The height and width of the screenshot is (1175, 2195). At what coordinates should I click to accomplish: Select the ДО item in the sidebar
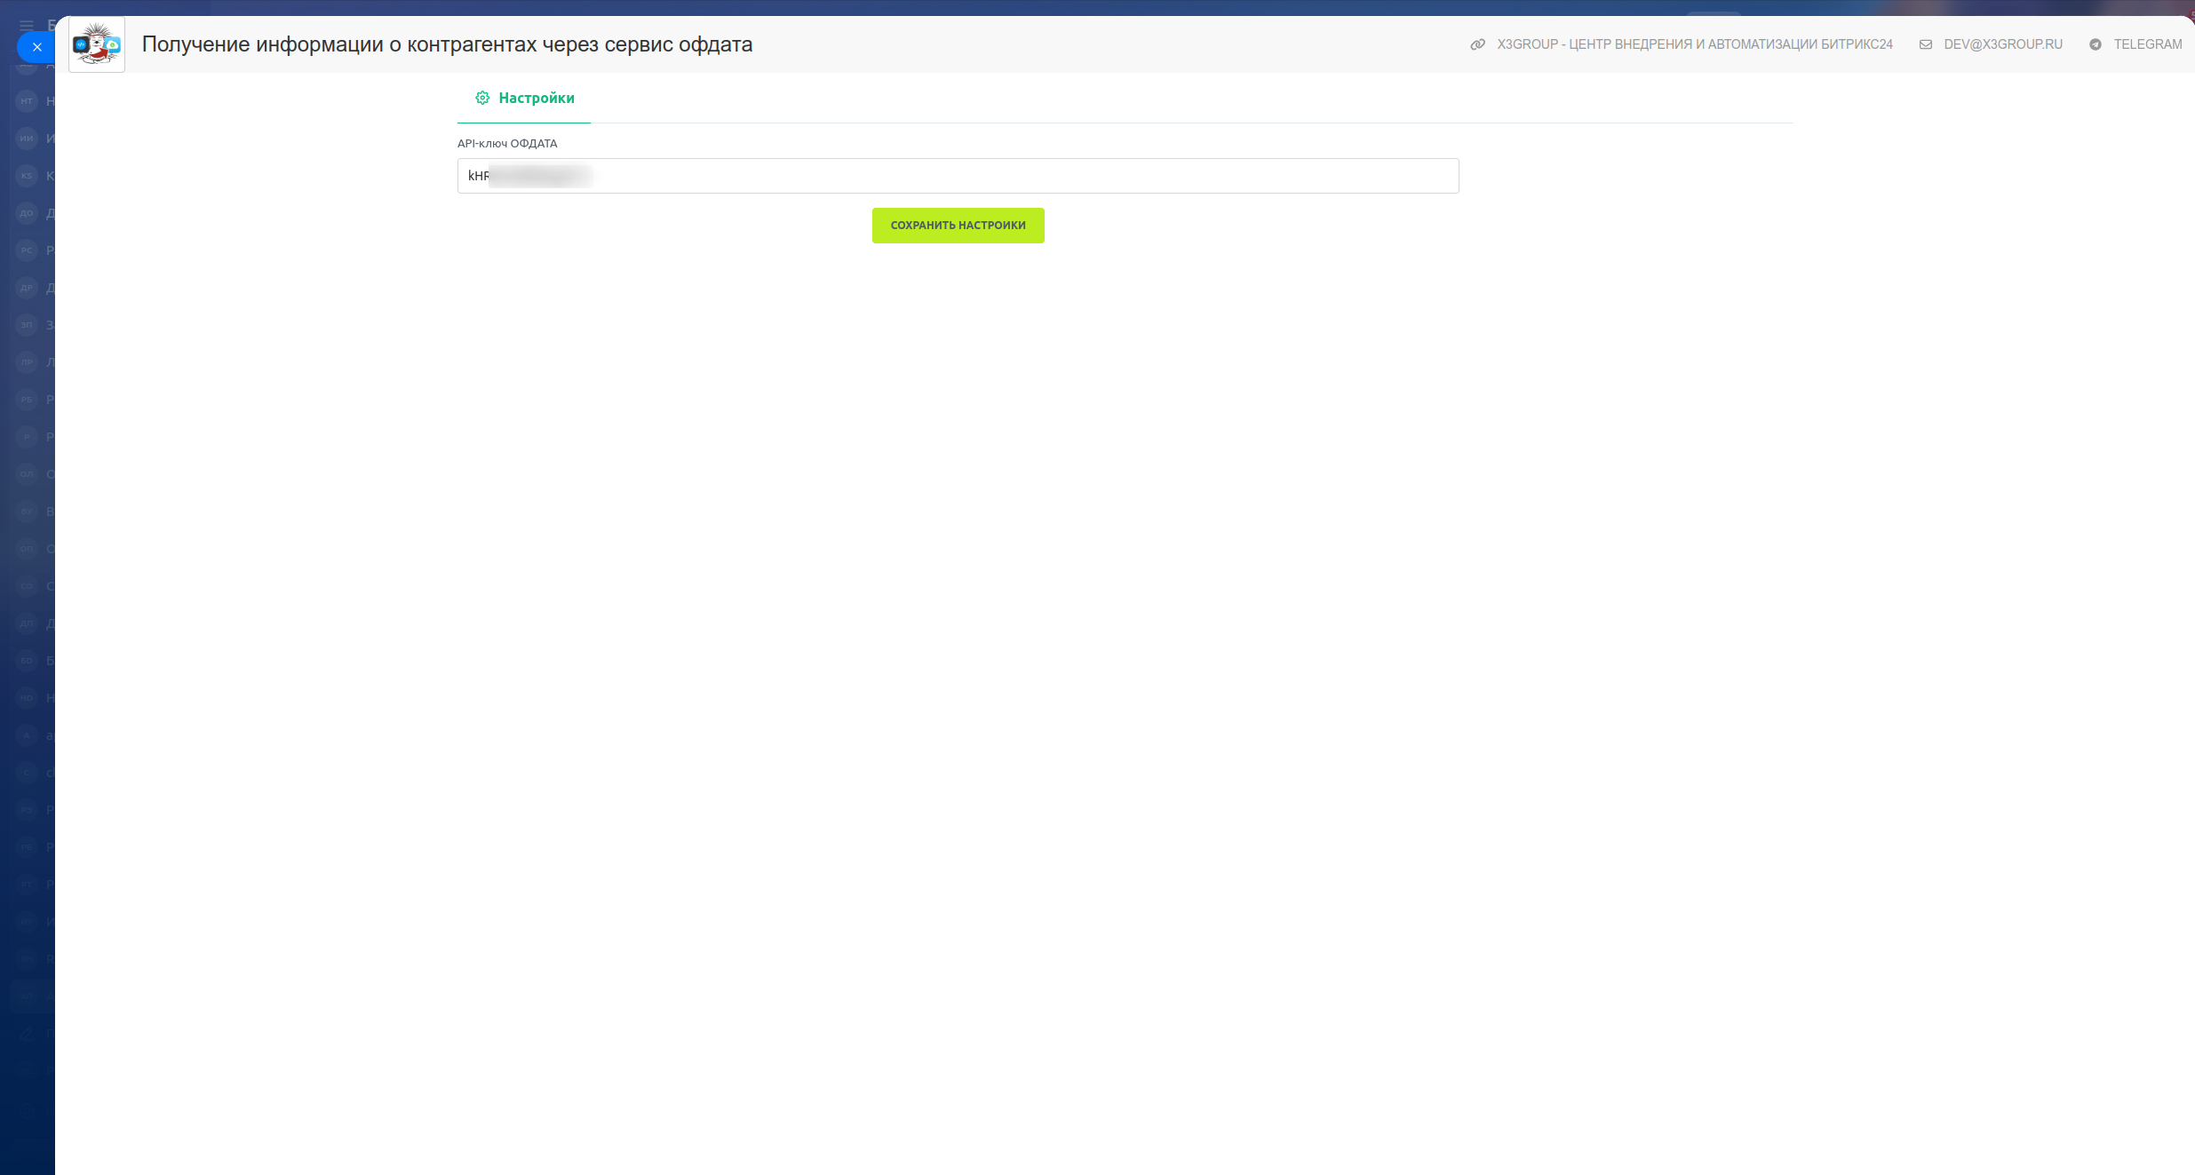(x=27, y=213)
